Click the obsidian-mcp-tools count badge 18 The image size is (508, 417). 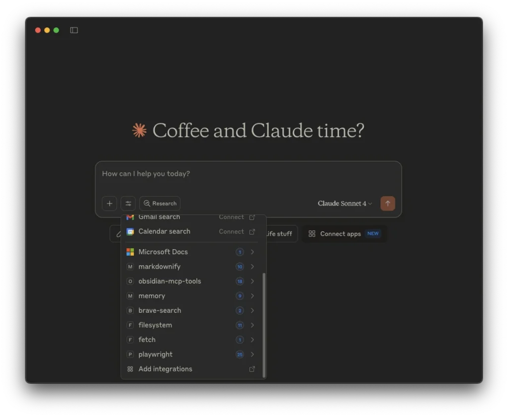click(240, 281)
